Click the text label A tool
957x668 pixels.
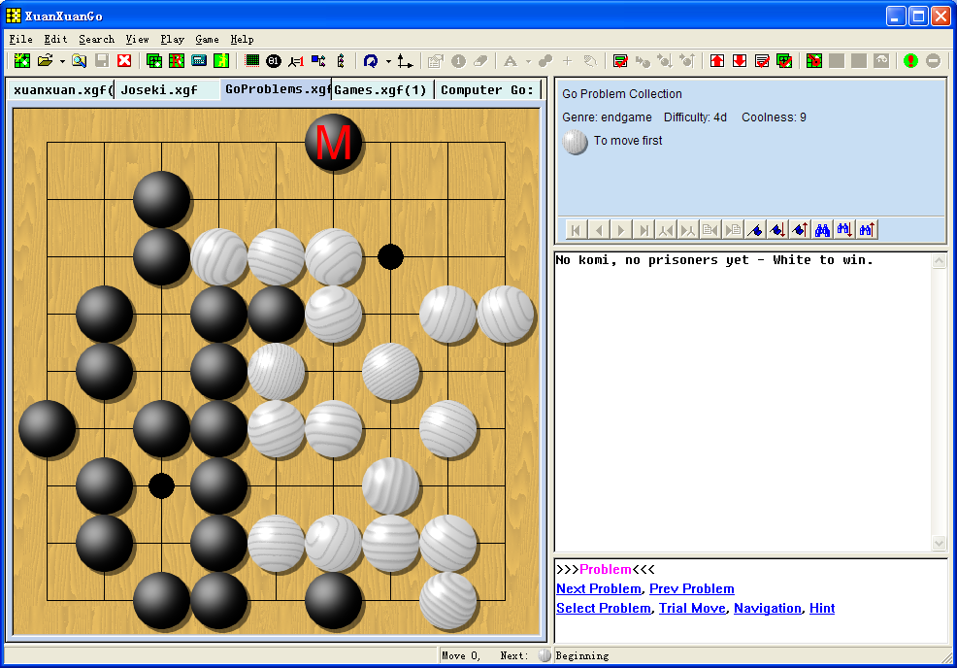(x=511, y=61)
